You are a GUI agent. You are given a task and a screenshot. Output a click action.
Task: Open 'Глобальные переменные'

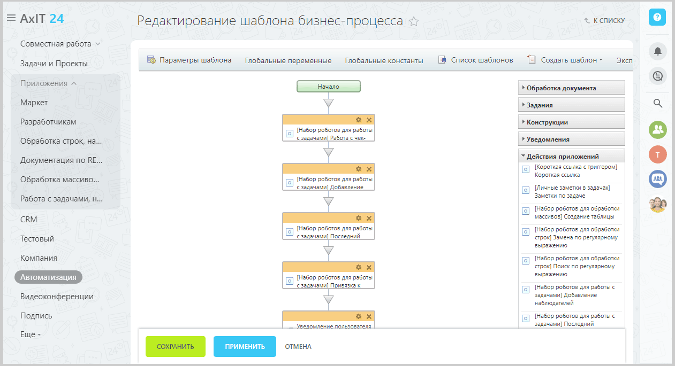point(288,60)
